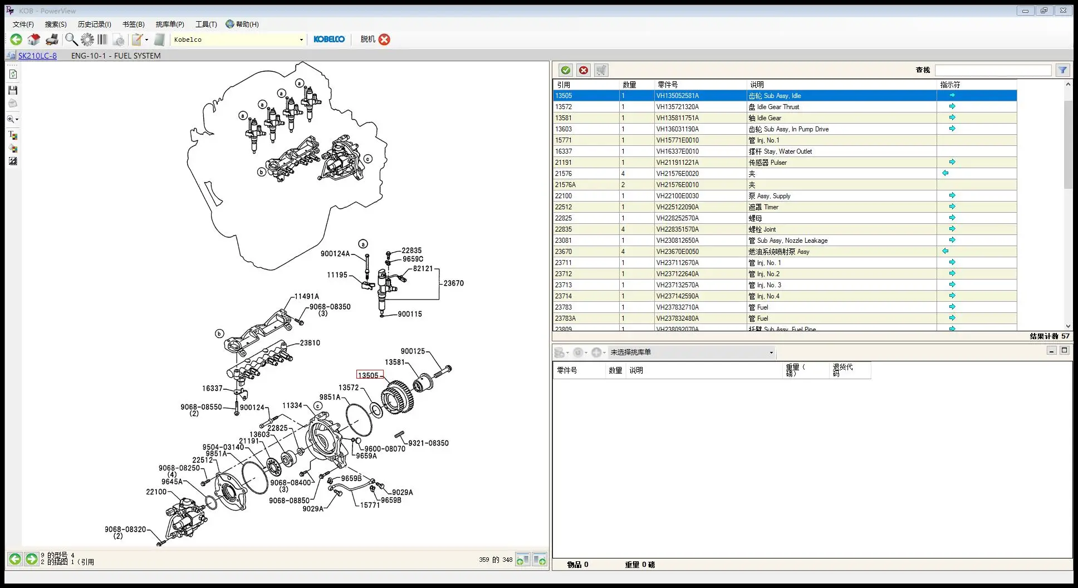Click the refresh page icon in diagram sidebar

click(13, 74)
